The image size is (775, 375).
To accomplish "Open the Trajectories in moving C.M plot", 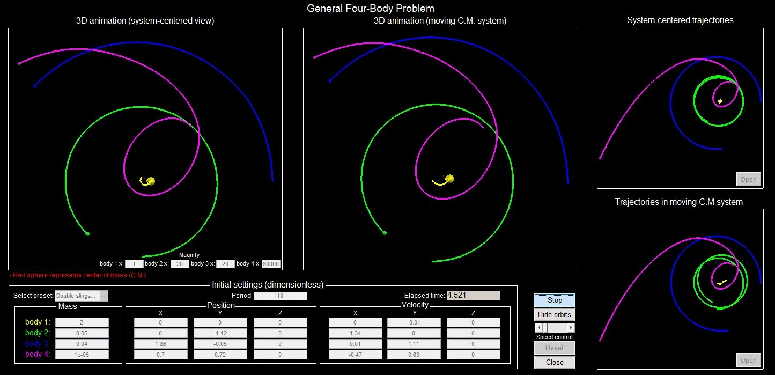I will tap(748, 360).
